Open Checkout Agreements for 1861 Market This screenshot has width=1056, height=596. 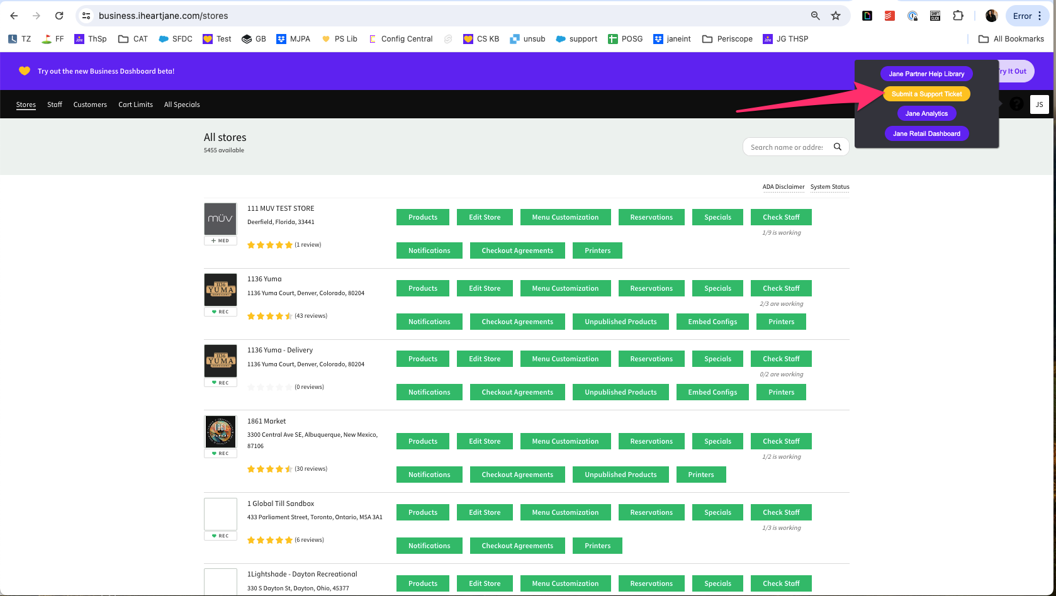517,475
